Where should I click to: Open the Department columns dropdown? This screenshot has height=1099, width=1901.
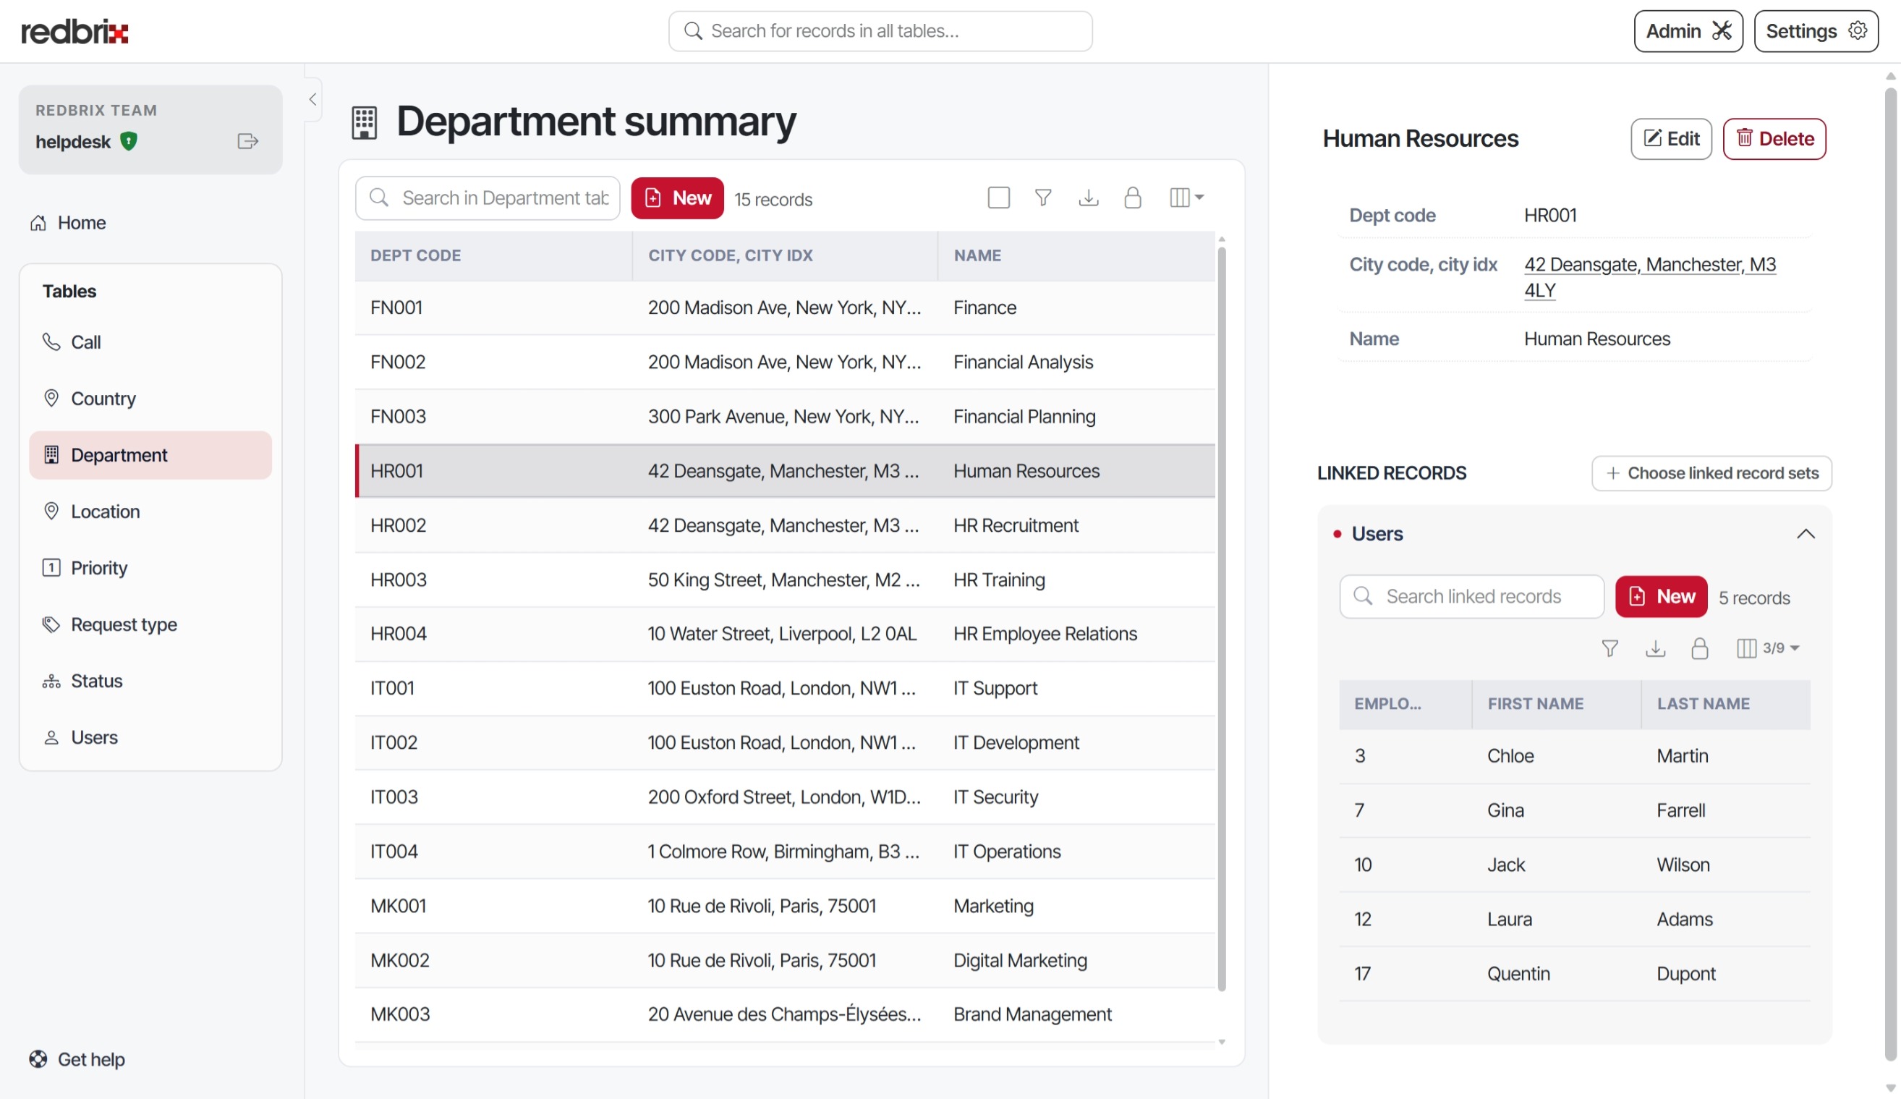(x=1186, y=198)
